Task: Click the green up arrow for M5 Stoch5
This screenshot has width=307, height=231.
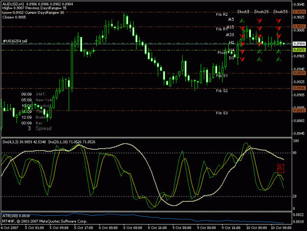Action: pyautogui.click(x=242, y=21)
